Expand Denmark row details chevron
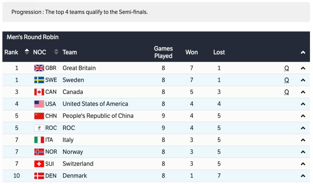The height and width of the screenshot is (184, 313). click(303, 176)
